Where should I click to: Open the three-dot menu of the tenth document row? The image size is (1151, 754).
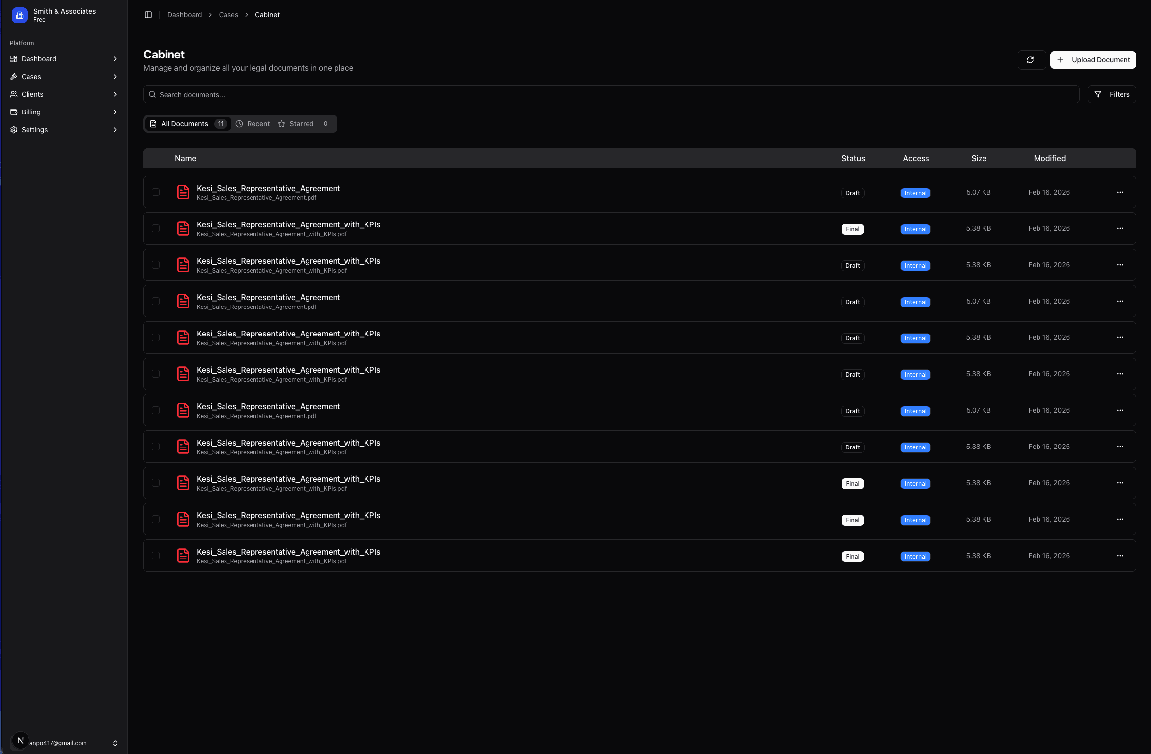[1120, 519]
